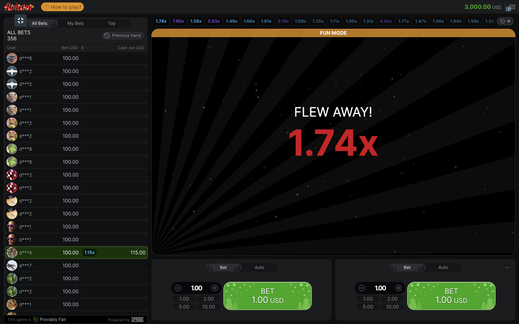Expand the round history dropdown
The width and height of the screenshot is (519, 324).
coord(505,21)
